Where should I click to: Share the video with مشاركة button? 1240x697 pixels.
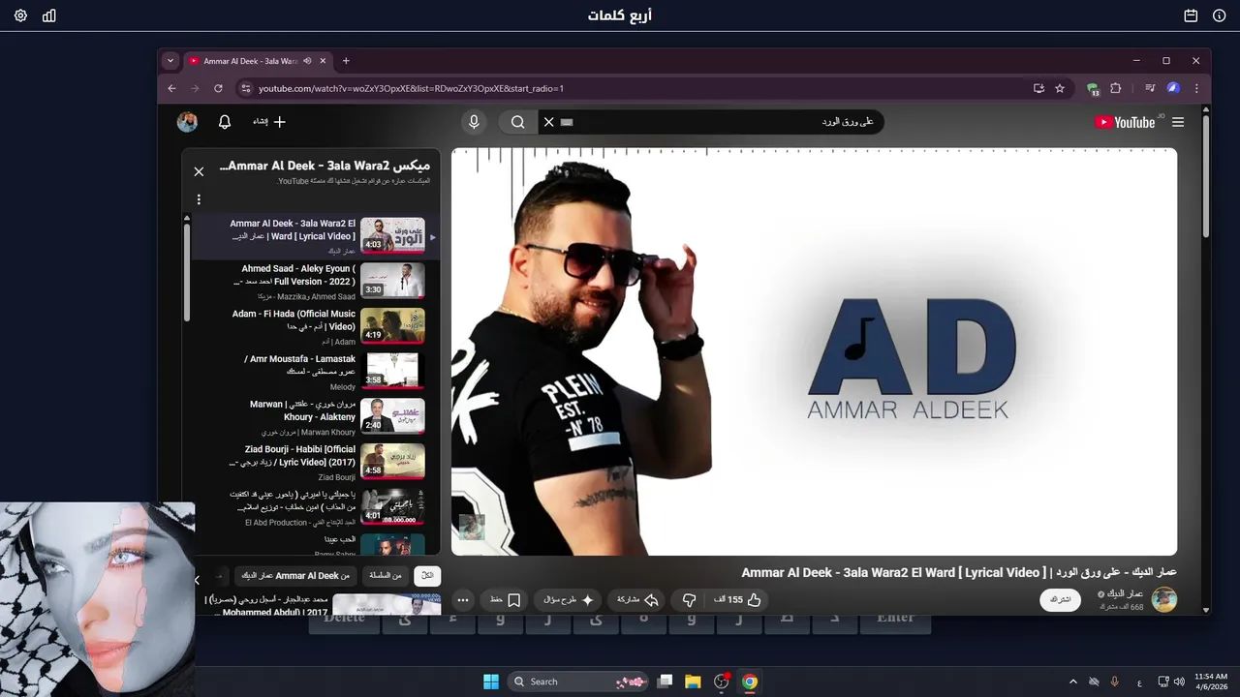point(638,600)
